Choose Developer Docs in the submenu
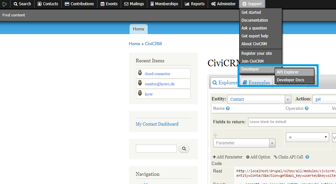 [290, 80]
